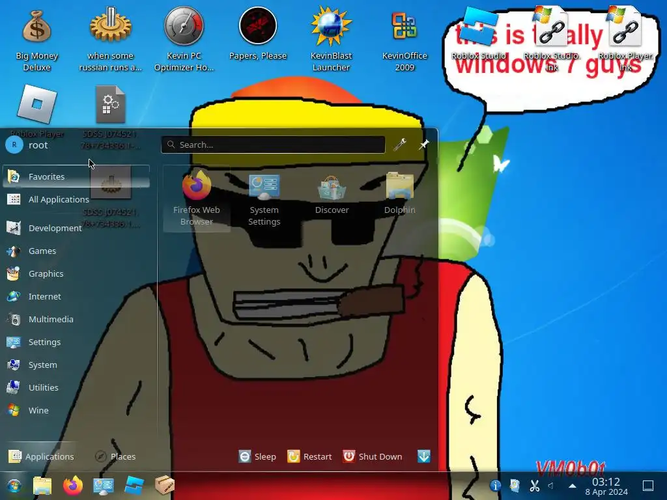Open the clipboard tray icon

pos(515,486)
